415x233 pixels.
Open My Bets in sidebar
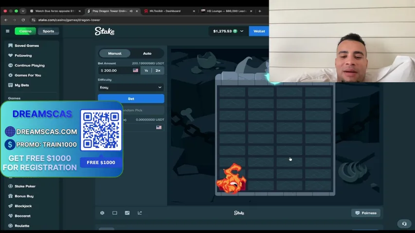[22, 85]
